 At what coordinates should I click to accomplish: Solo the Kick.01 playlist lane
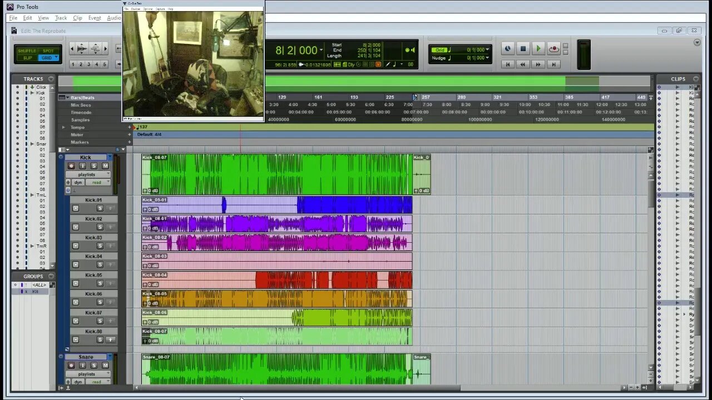pyautogui.click(x=100, y=208)
